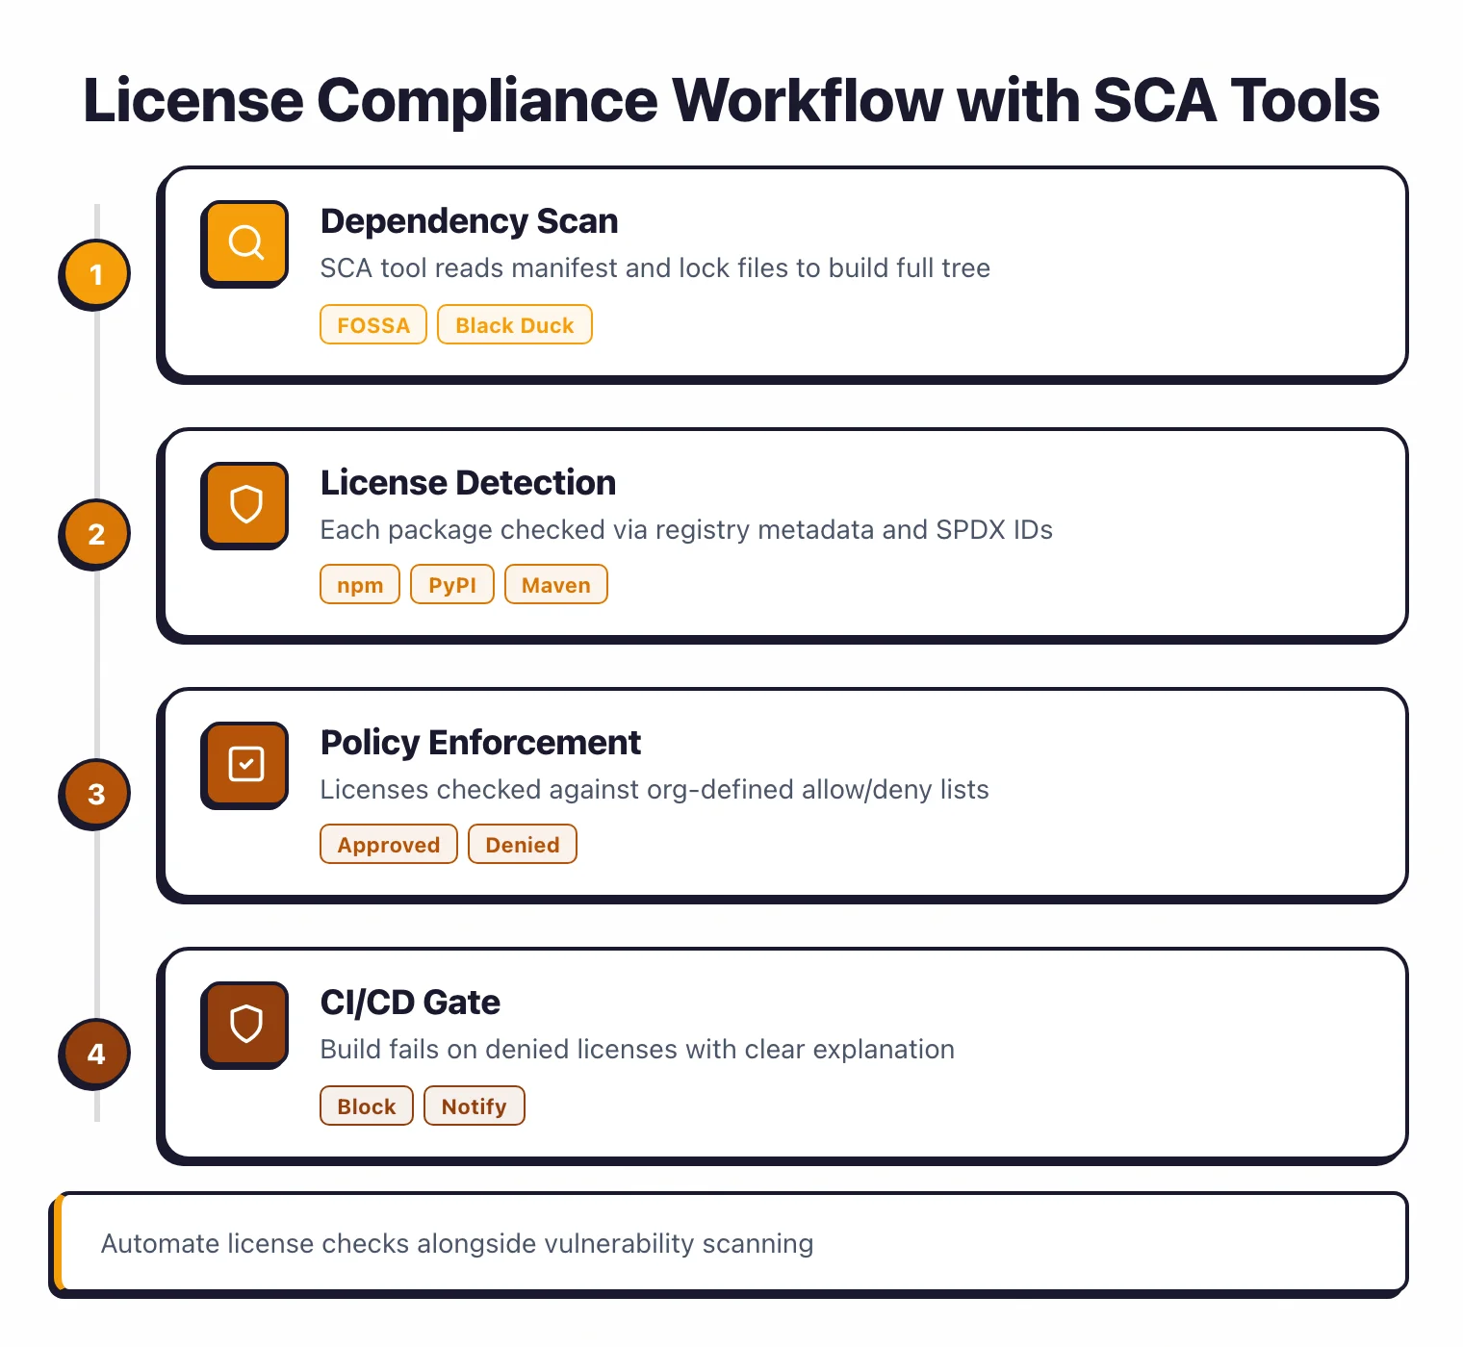Select the npm registry tag

pos(359,584)
